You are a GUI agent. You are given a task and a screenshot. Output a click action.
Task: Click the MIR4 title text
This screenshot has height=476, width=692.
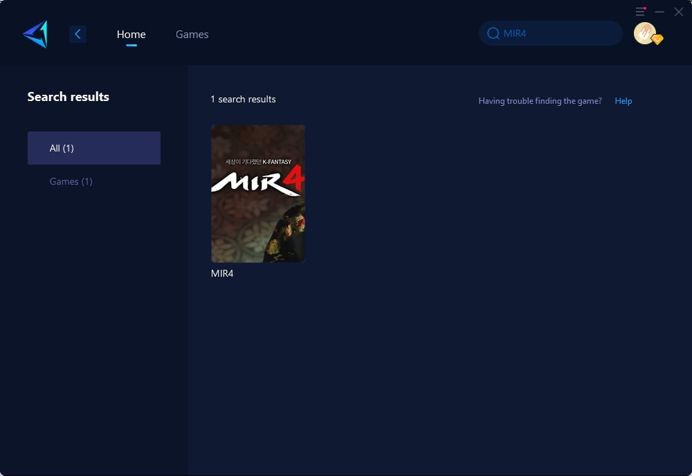click(x=222, y=273)
